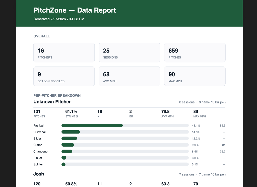The image size is (257, 187).
Task: Click the 3.1% Splitter percentage
Action: [195, 164]
